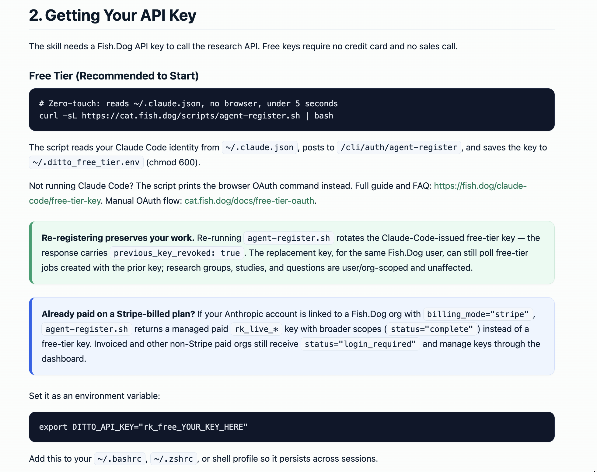This screenshot has width=597, height=472.
Task: Click the '~/.ditto_free_tier.env' inline code
Action: point(86,162)
